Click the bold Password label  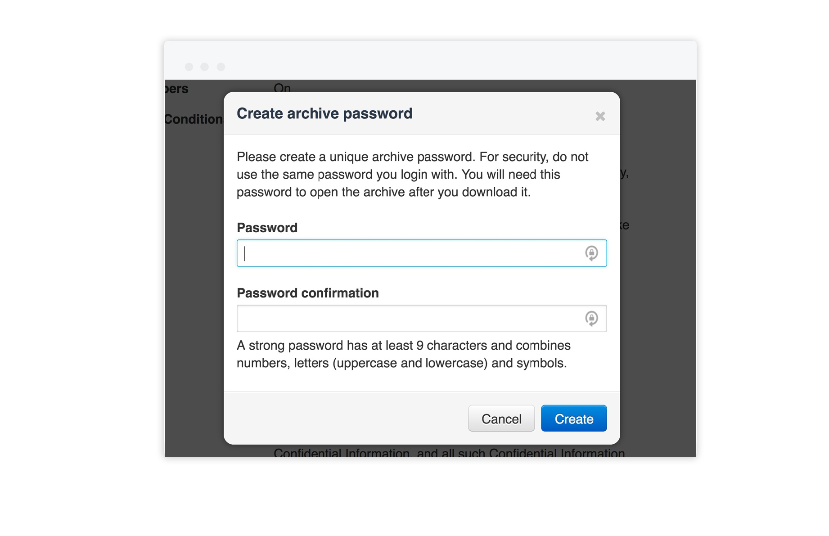pos(267,228)
